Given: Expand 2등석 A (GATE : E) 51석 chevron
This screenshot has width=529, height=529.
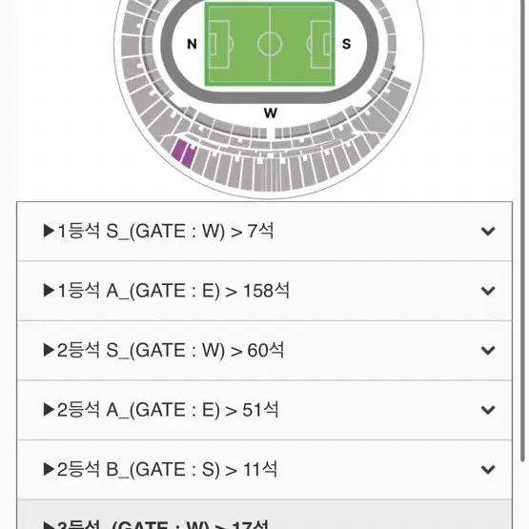Looking at the screenshot, I should pos(488,410).
